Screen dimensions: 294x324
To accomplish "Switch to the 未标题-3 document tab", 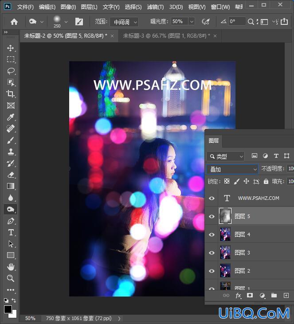I will pos(167,36).
